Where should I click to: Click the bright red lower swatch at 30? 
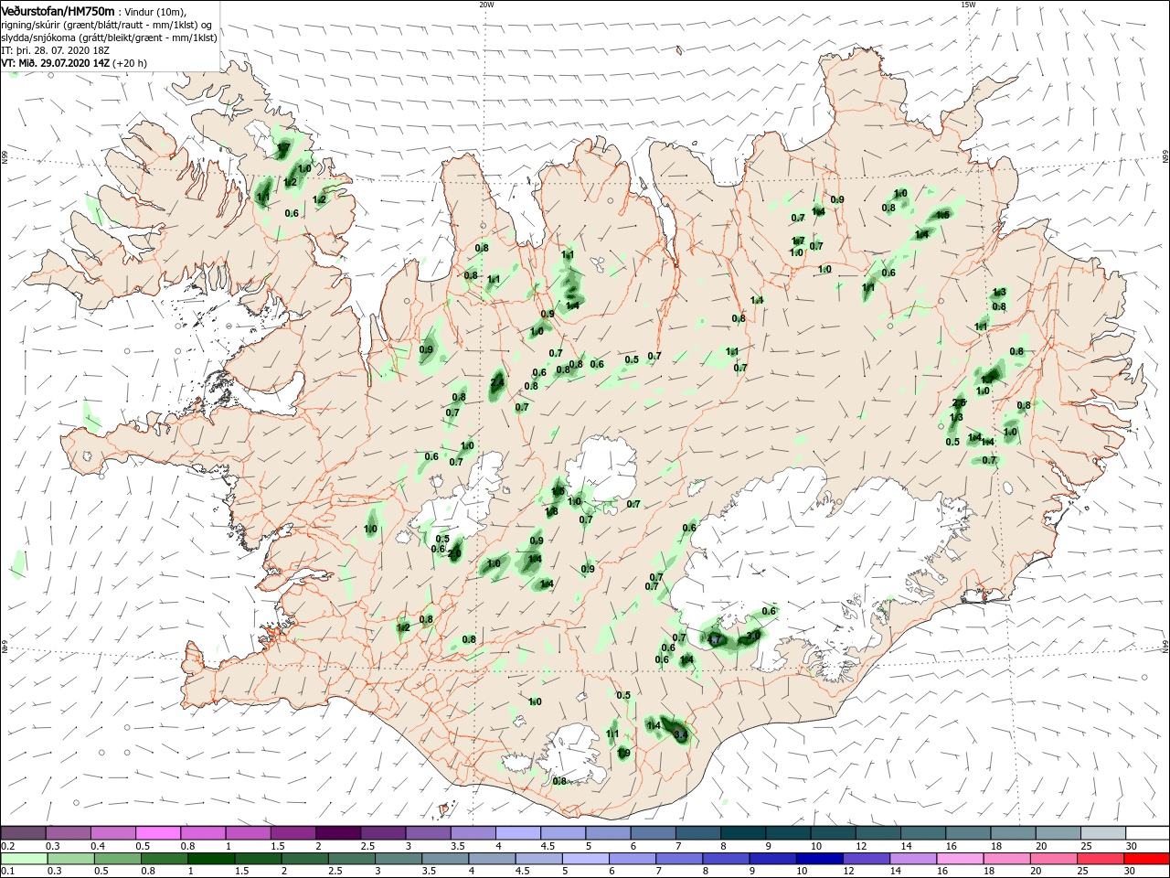click(1146, 859)
